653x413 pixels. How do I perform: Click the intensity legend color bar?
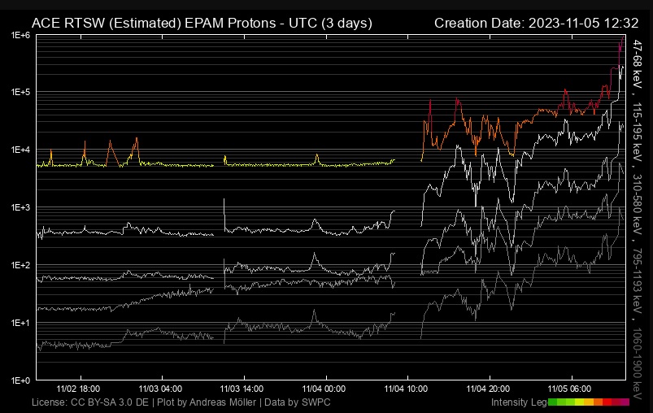[x=589, y=402]
